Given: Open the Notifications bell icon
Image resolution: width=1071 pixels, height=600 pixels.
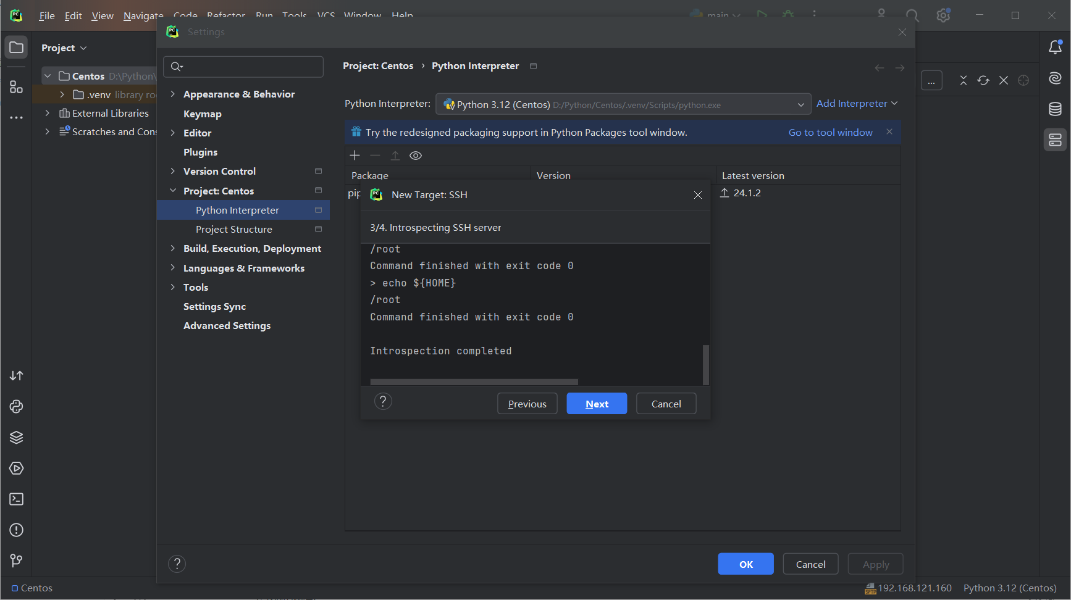Looking at the screenshot, I should pos(1055,48).
